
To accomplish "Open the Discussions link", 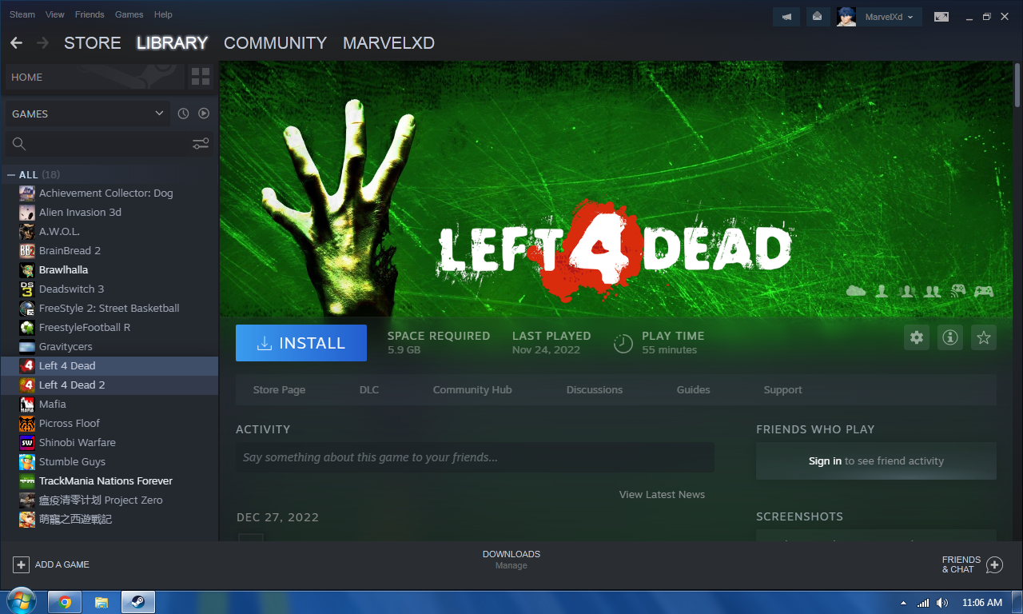I will pyautogui.click(x=595, y=390).
